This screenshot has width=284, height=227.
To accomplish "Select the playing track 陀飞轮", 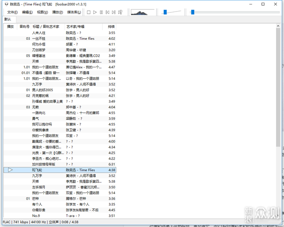I will click(60, 170).
